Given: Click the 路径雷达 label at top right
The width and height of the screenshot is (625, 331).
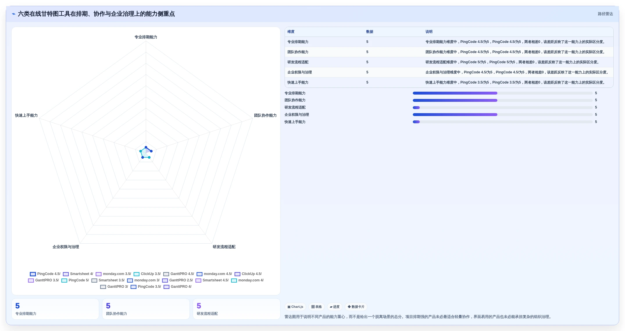Looking at the screenshot, I should [x=605, y=14].
